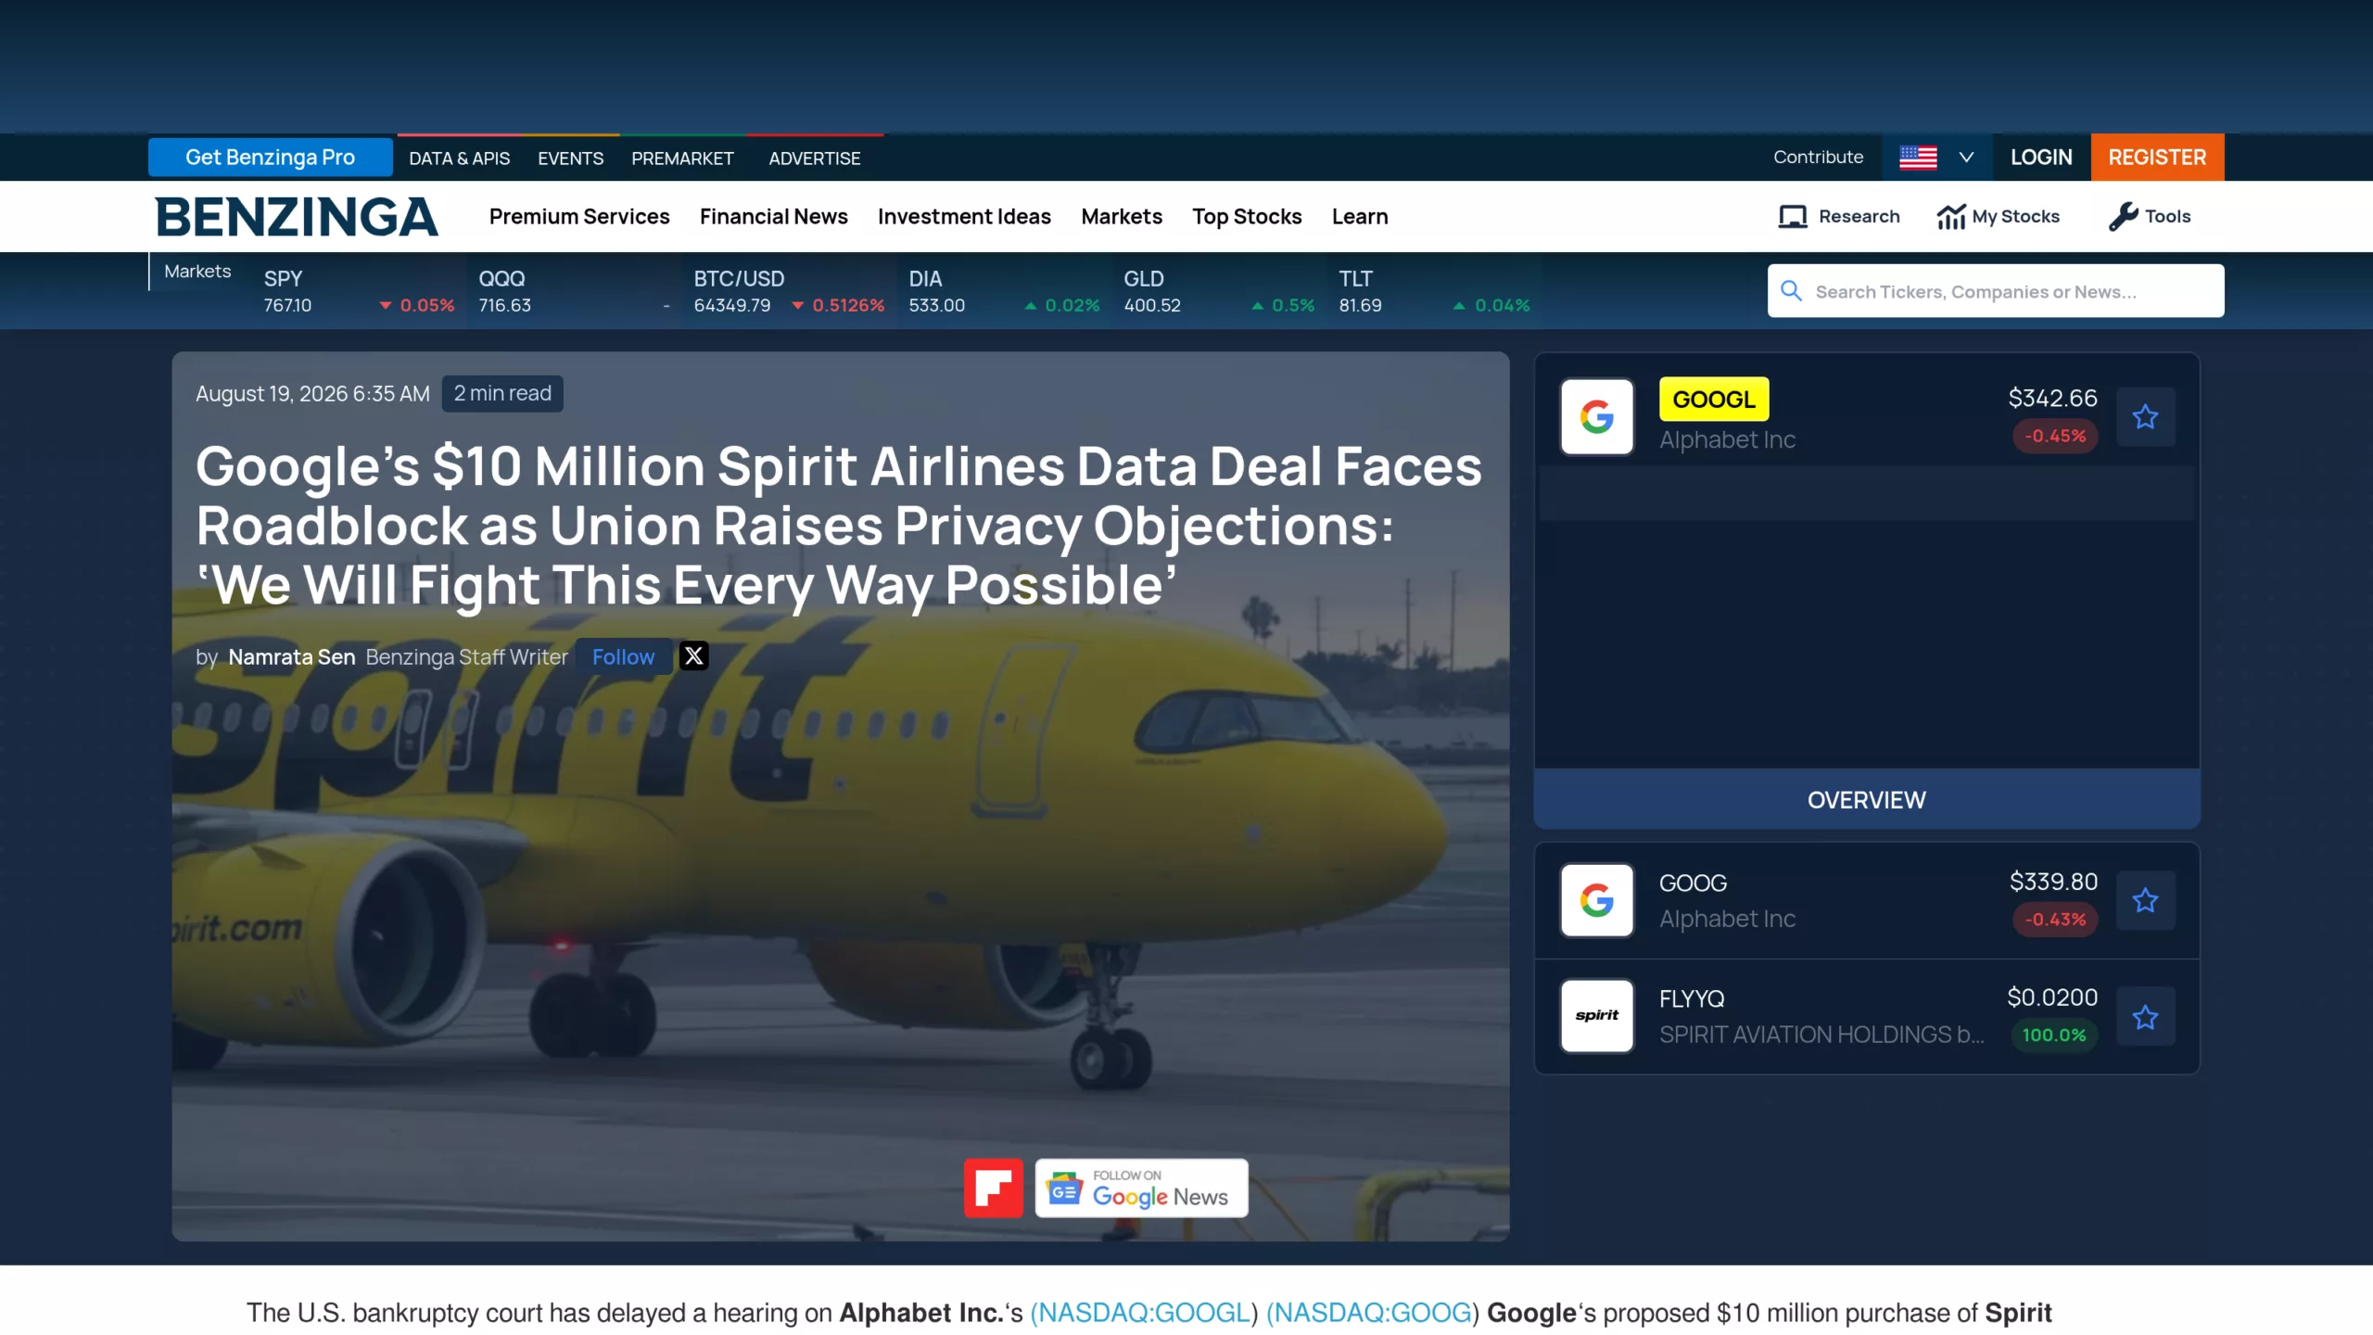
Task: Click the REGISTER button
Action: point(2157,158)
